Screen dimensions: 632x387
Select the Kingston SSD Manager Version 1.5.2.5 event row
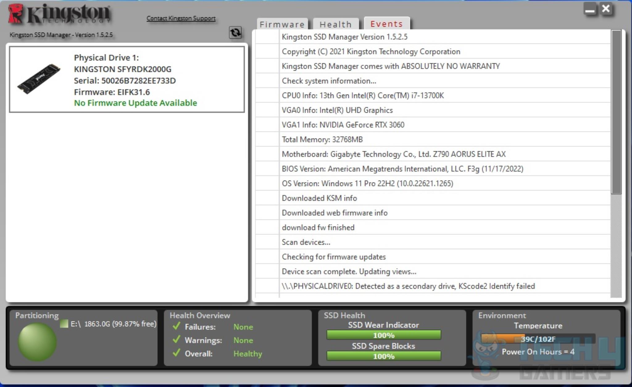click(433, 37)
